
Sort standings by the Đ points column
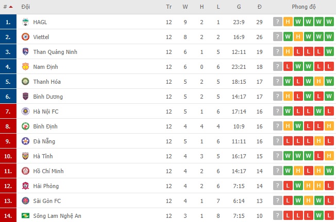260,7
